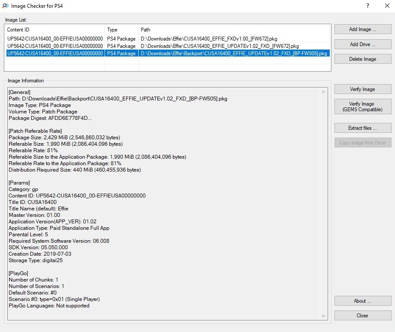Click the 'Storage Type: digital25' line
The width and height of the screenshot is (395, 332).
pos(35,260)
